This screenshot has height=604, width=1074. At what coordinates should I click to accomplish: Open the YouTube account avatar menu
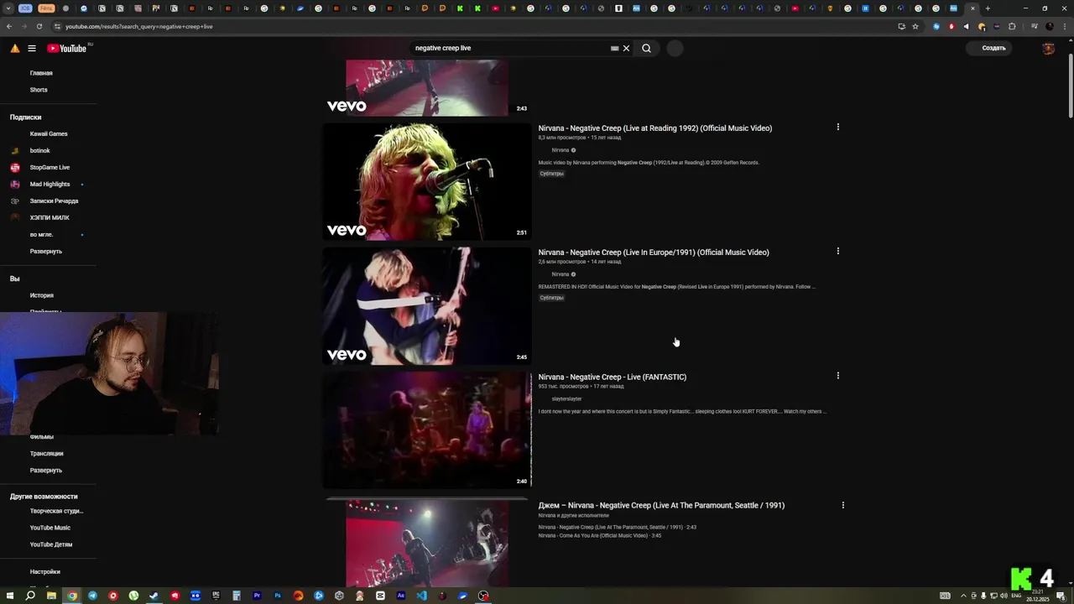pyautogui.click(x=1048, y=48)
